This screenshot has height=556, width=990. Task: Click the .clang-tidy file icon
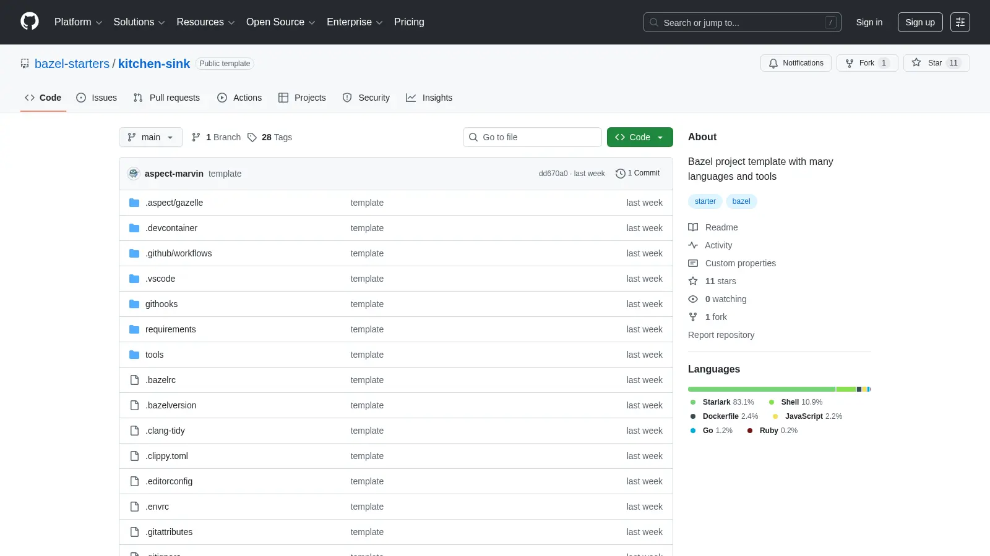tap(134, 431)
